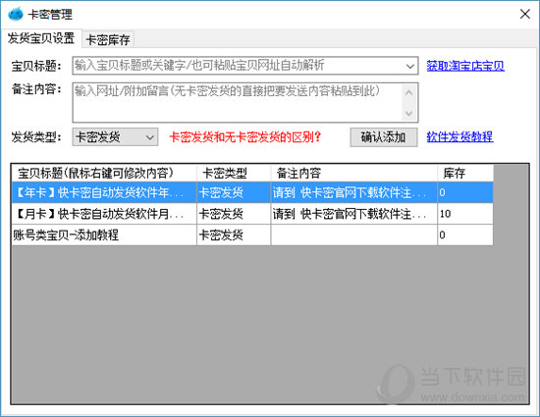
Task: Click the remark cell of the 【月卡】 row
Action: pos(353,214)
